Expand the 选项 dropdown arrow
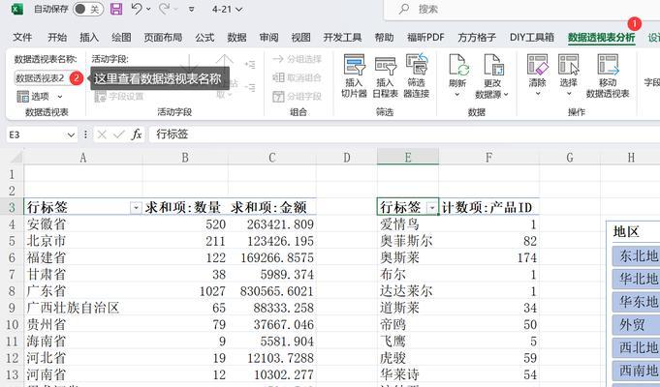The width and height of the screenshot is (660, 387). (x=60, y=97)
